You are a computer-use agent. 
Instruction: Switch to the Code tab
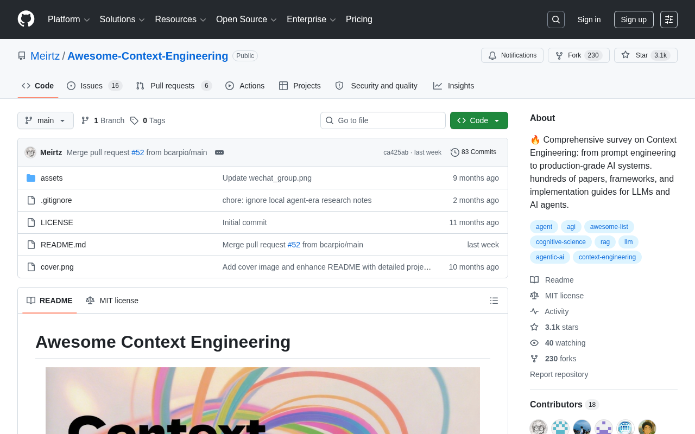38,86
